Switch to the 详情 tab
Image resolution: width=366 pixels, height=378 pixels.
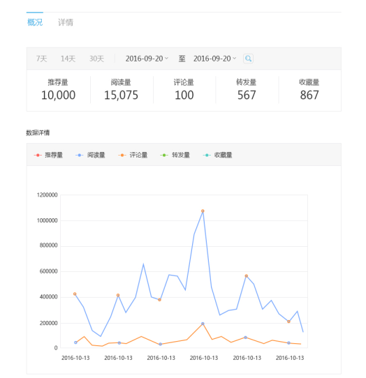66,22
